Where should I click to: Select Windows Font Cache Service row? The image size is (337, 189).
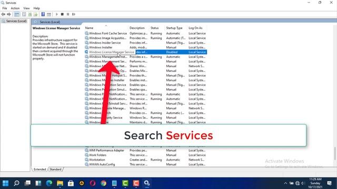pos(145,34)
